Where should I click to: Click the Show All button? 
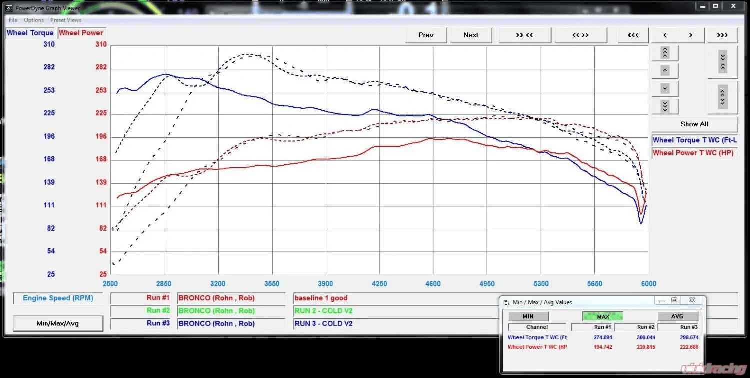pos(694,124)
